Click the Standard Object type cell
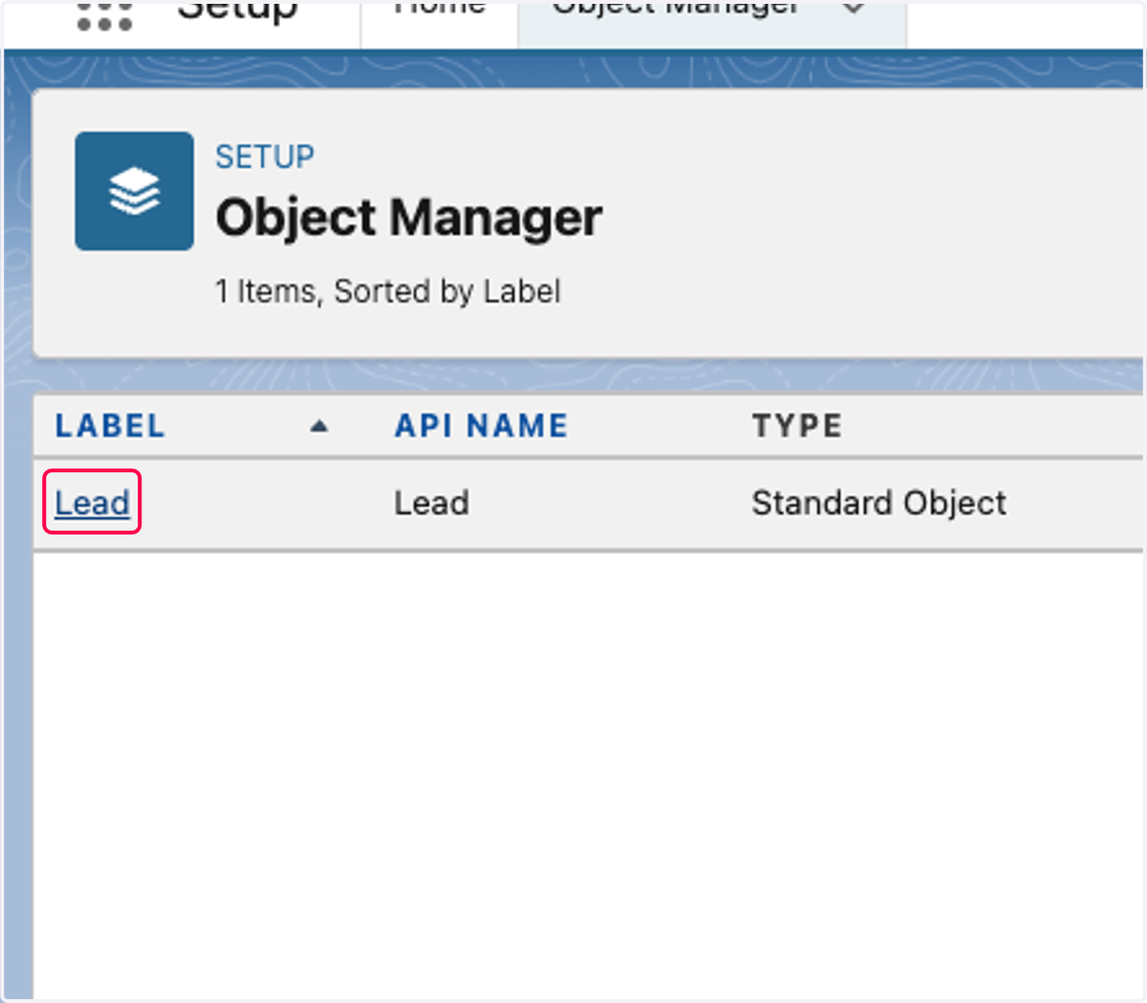 point(878,503)
